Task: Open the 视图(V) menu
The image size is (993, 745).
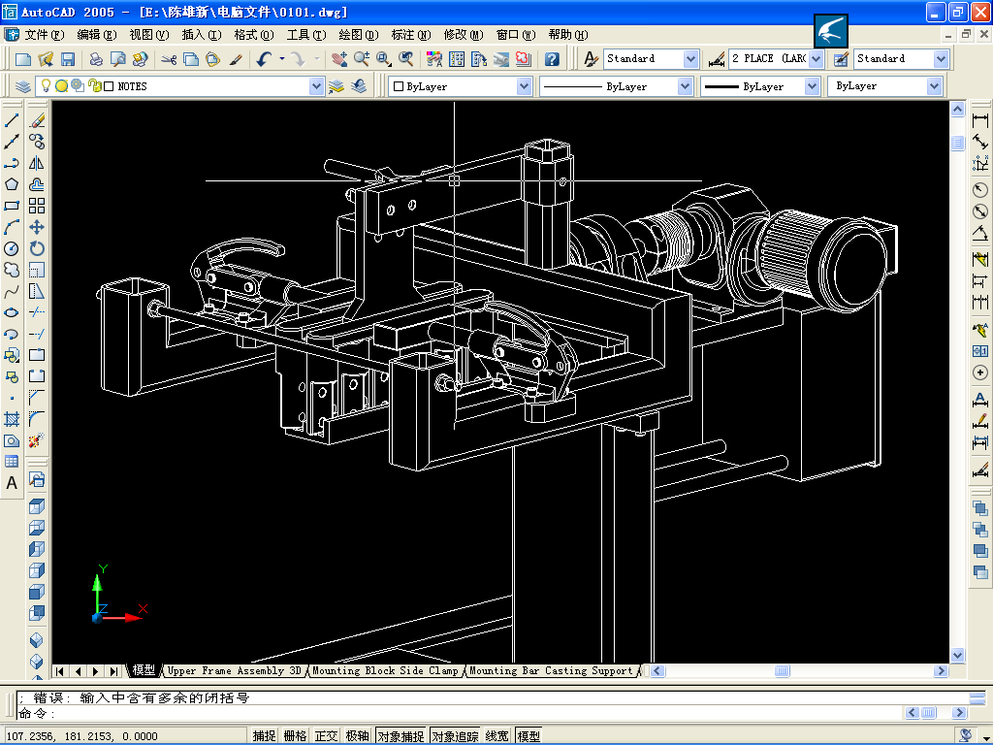Action: [x=148, y=35]
